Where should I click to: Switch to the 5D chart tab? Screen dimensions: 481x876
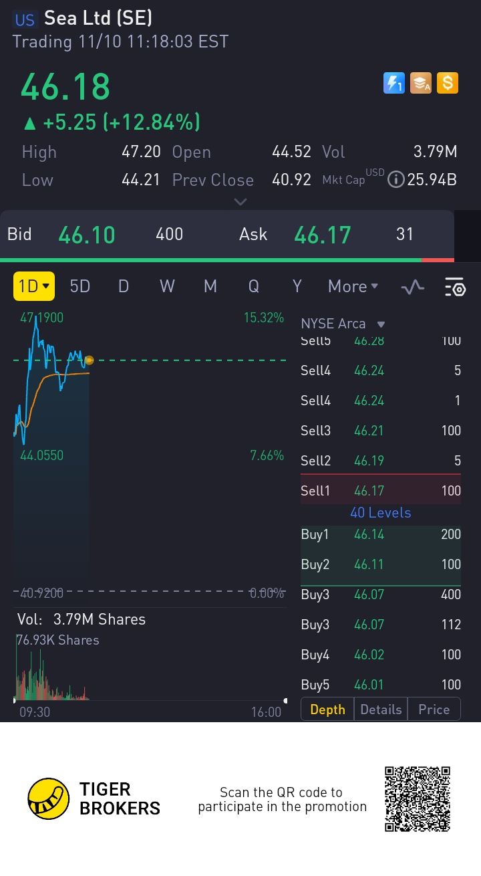click(x=80, y=286)
